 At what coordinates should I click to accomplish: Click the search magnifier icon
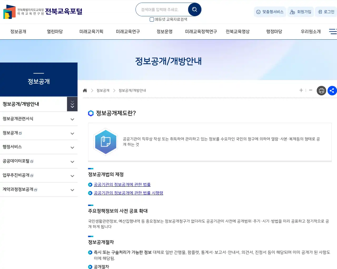coord(194,9)
